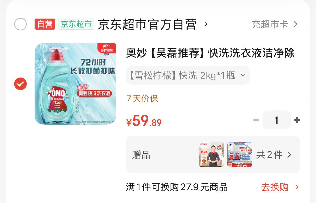Click the chevron beside the store name
Screen dimensions: 316x203
206,24
